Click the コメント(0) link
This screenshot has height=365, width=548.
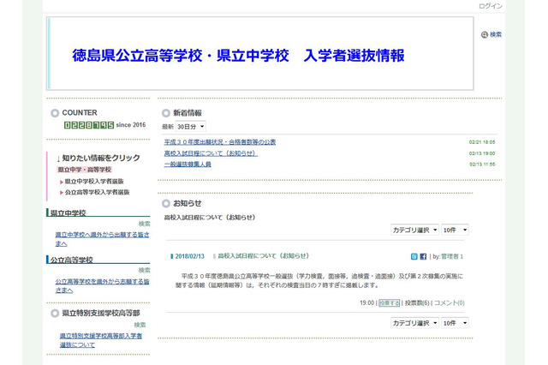click(x=449, y=302)
